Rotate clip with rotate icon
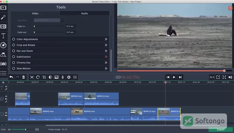 [x=38, y=77]
